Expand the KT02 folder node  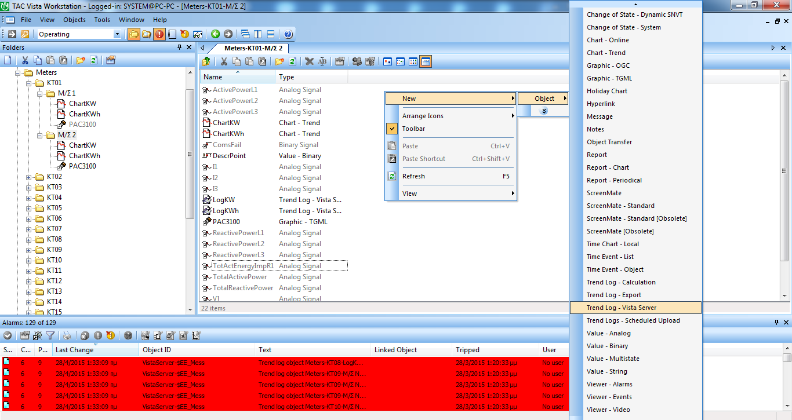[x=29, y=177]
